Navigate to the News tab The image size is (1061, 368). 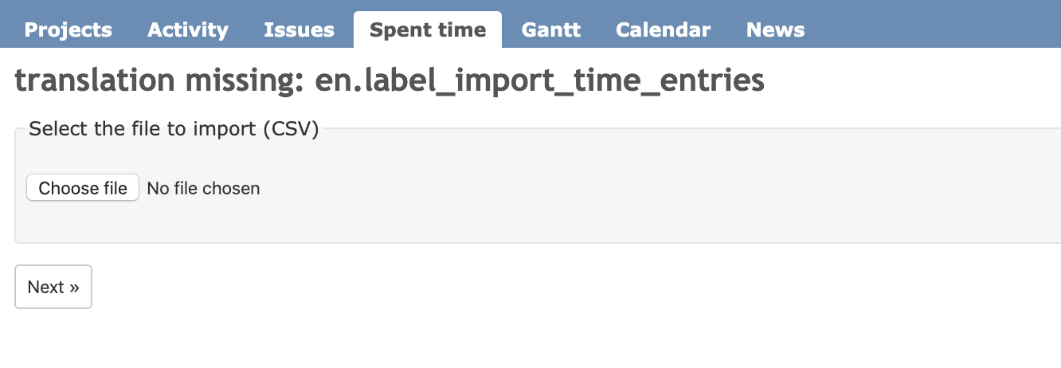tap(775, 30)
